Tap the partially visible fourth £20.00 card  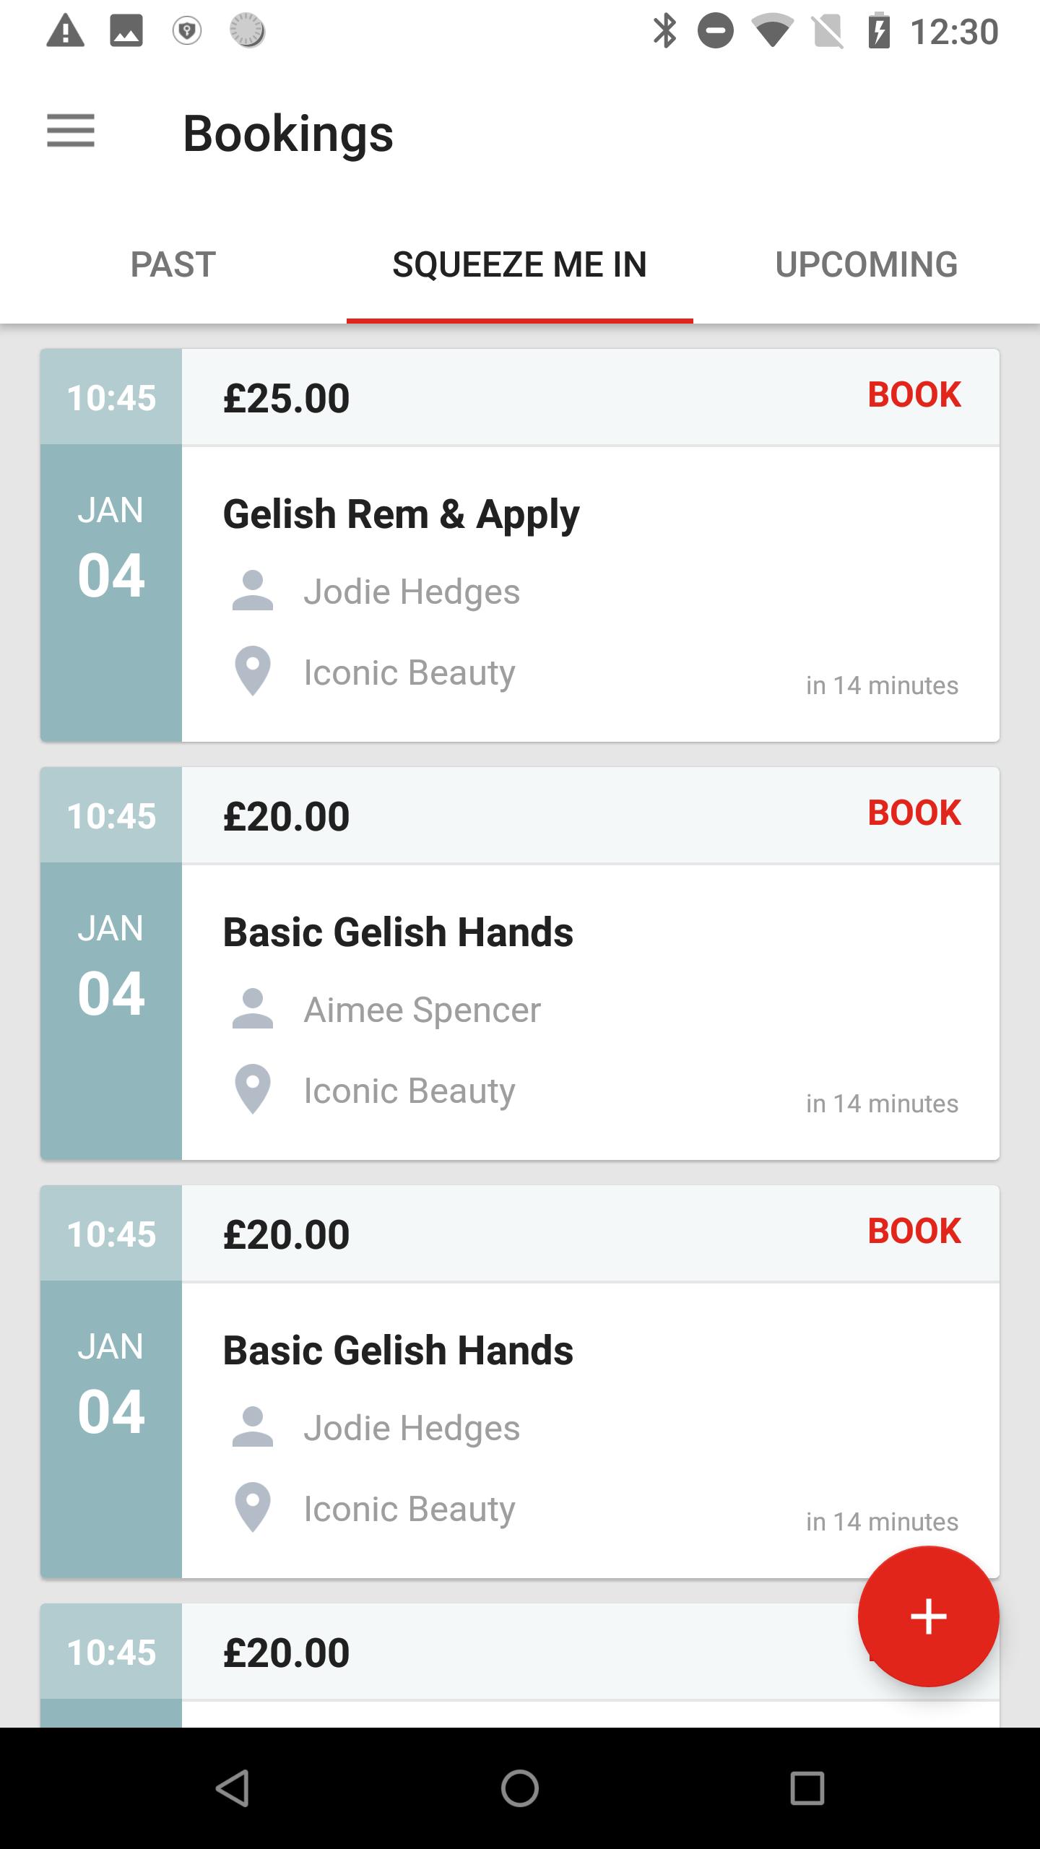tap(520, 1665)
